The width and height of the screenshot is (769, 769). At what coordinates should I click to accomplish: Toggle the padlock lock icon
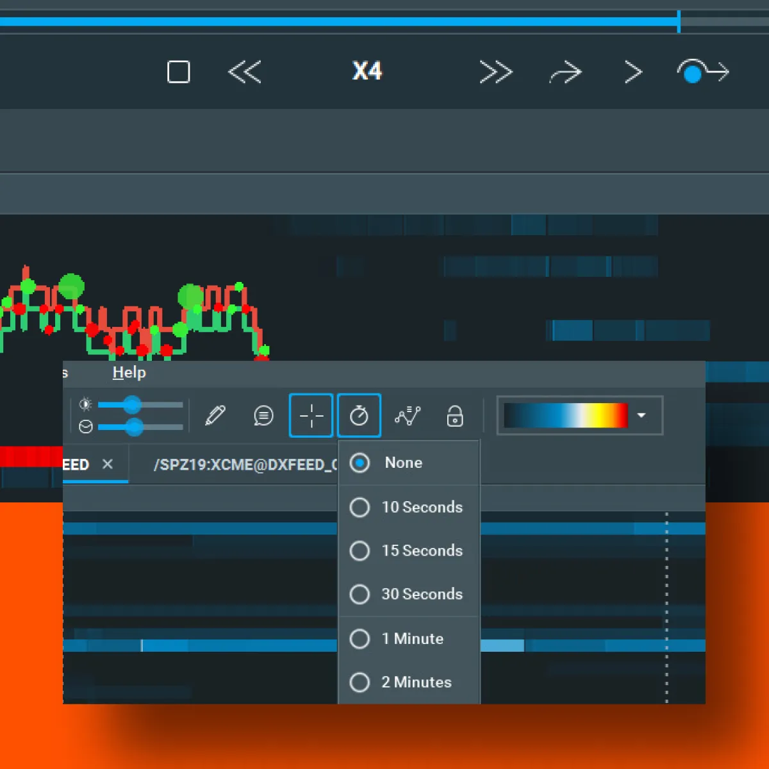pos(455,416)
